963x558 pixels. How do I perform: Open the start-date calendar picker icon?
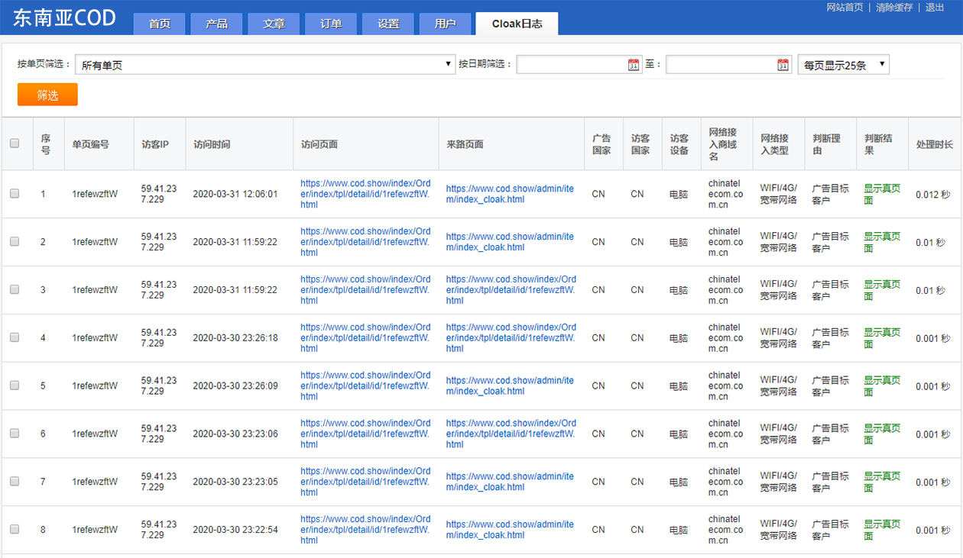[x=634, y=65]
